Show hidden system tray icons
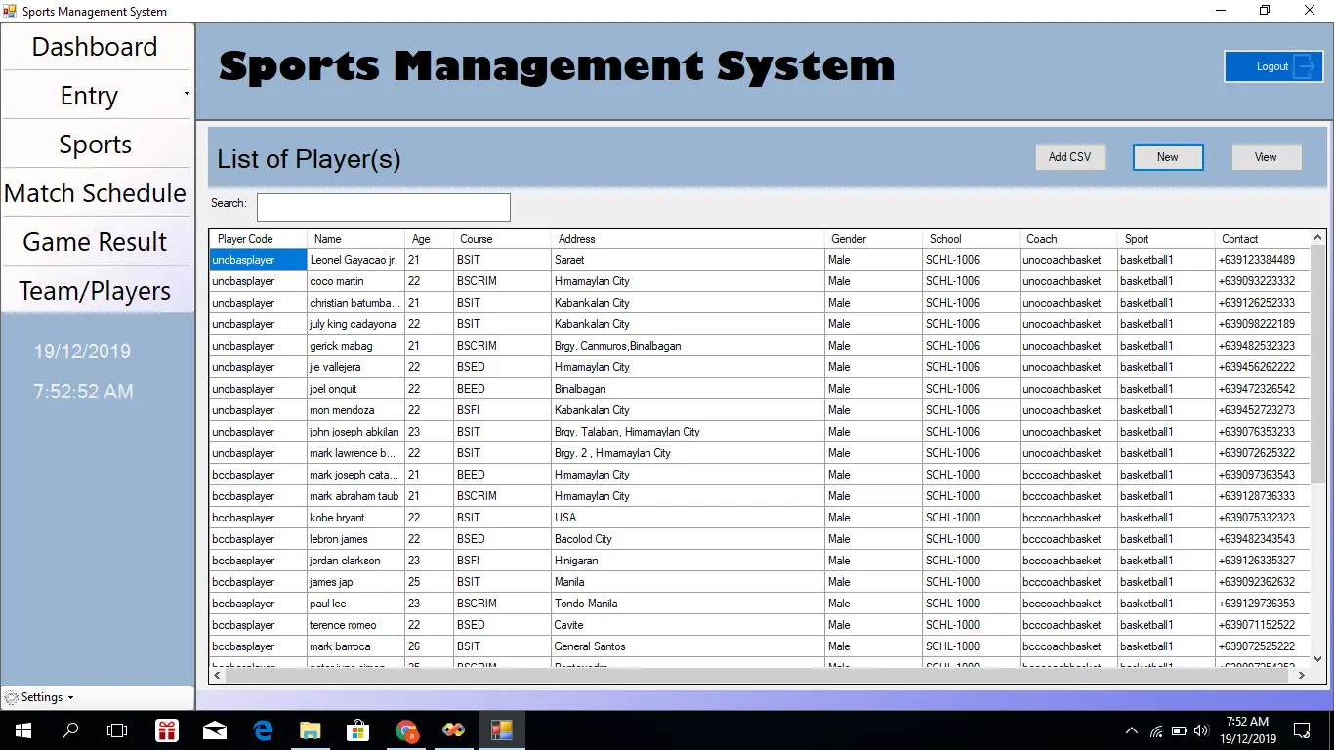The width and height of the screenshot is (1334, 750). (x=1131, y=730)
